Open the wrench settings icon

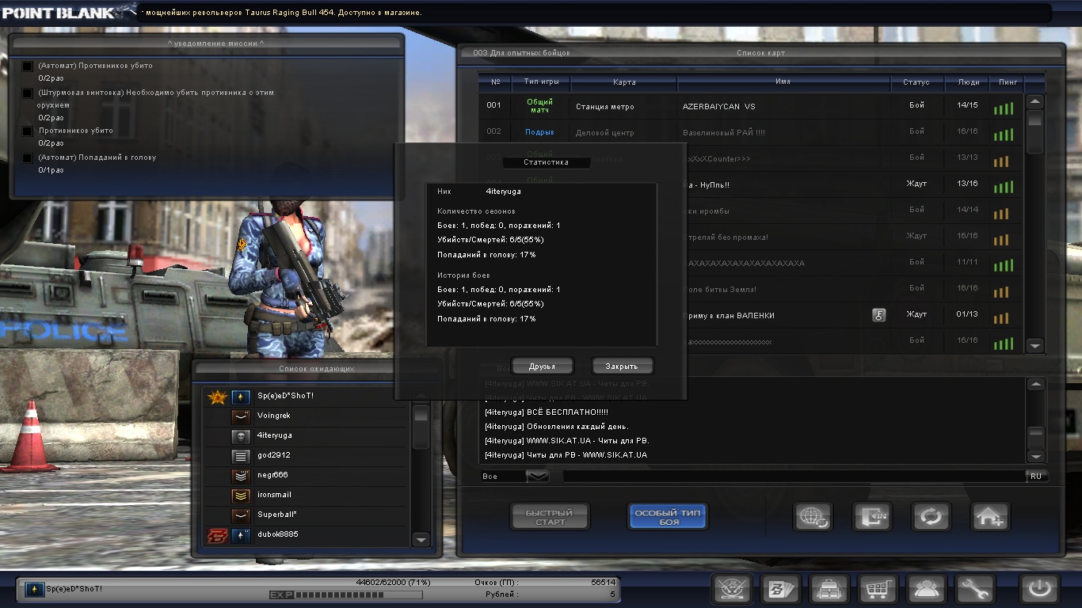[x=974, y=589]
